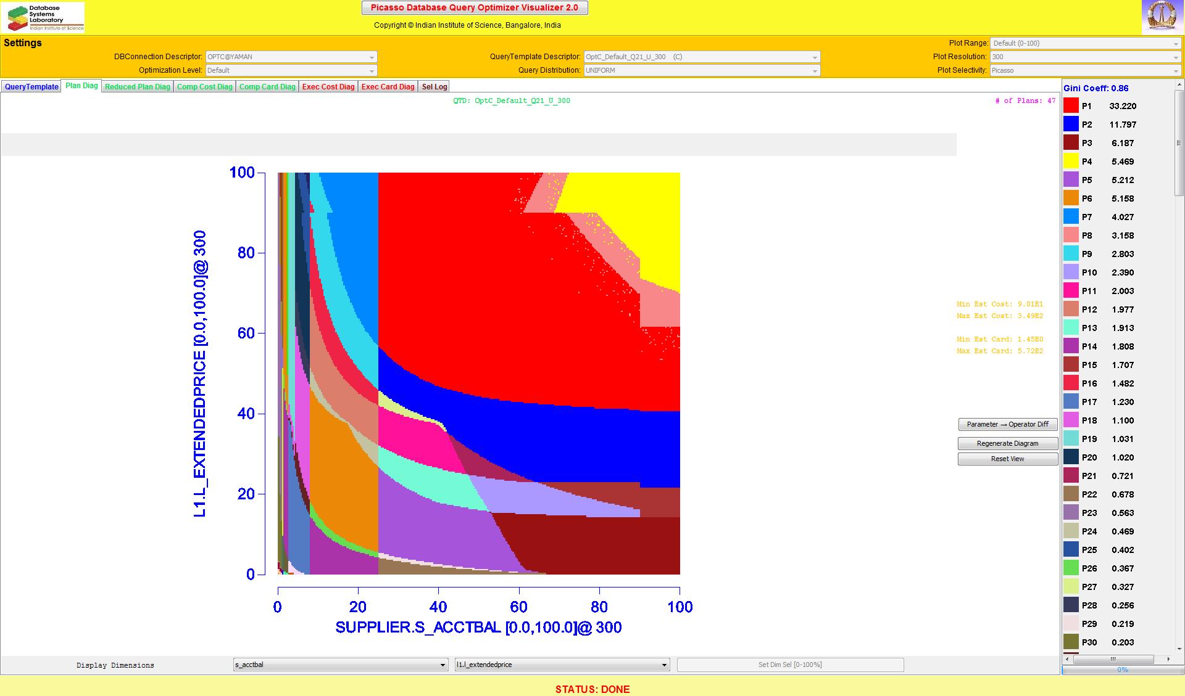Open the s_acctbal display dimension dropdown

340,665
